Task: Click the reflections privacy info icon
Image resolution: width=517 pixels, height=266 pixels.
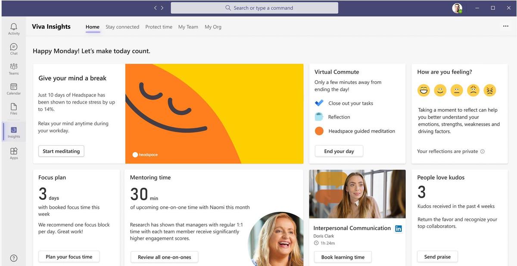Action: coord(483,151)
